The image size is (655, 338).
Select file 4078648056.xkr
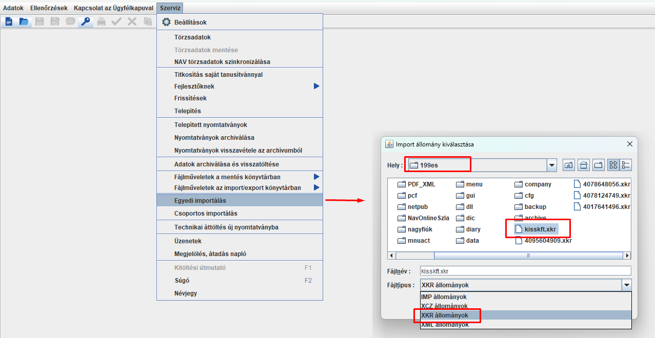point(602,184)
